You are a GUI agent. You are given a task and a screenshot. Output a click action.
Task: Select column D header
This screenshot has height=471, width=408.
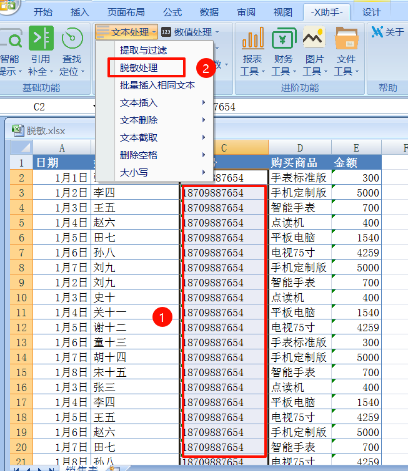click(300, 147)
